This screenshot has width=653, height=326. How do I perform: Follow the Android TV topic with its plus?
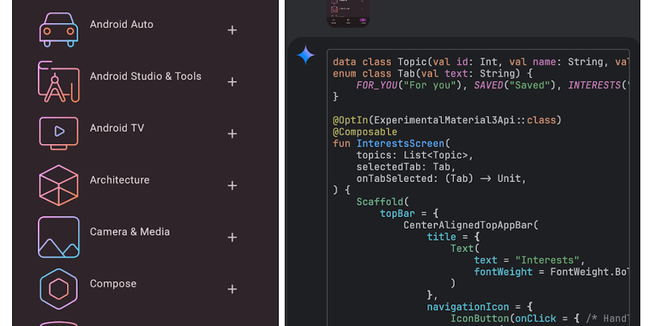tap(232, 134)
